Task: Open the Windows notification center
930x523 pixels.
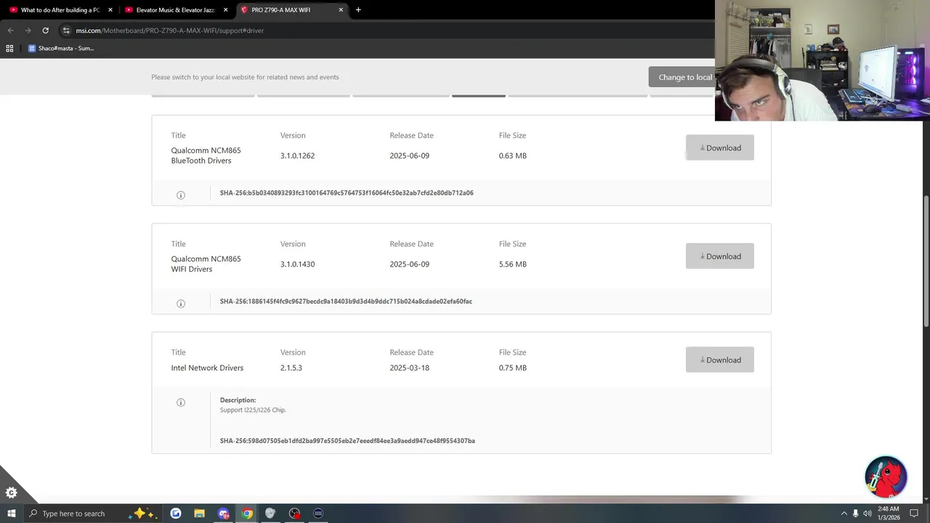Action: coord(914,514)
